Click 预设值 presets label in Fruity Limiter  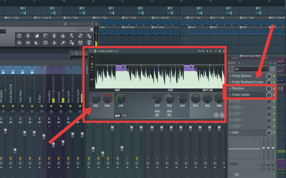point(201,51)
